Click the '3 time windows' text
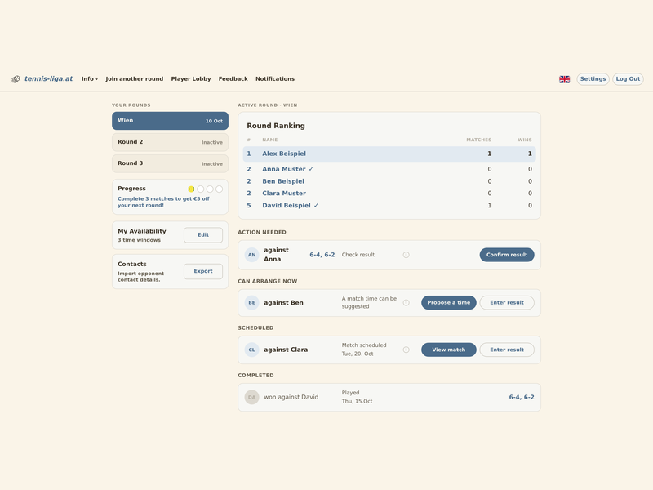The width and height of the screenshot is (653, 490). 139,240
